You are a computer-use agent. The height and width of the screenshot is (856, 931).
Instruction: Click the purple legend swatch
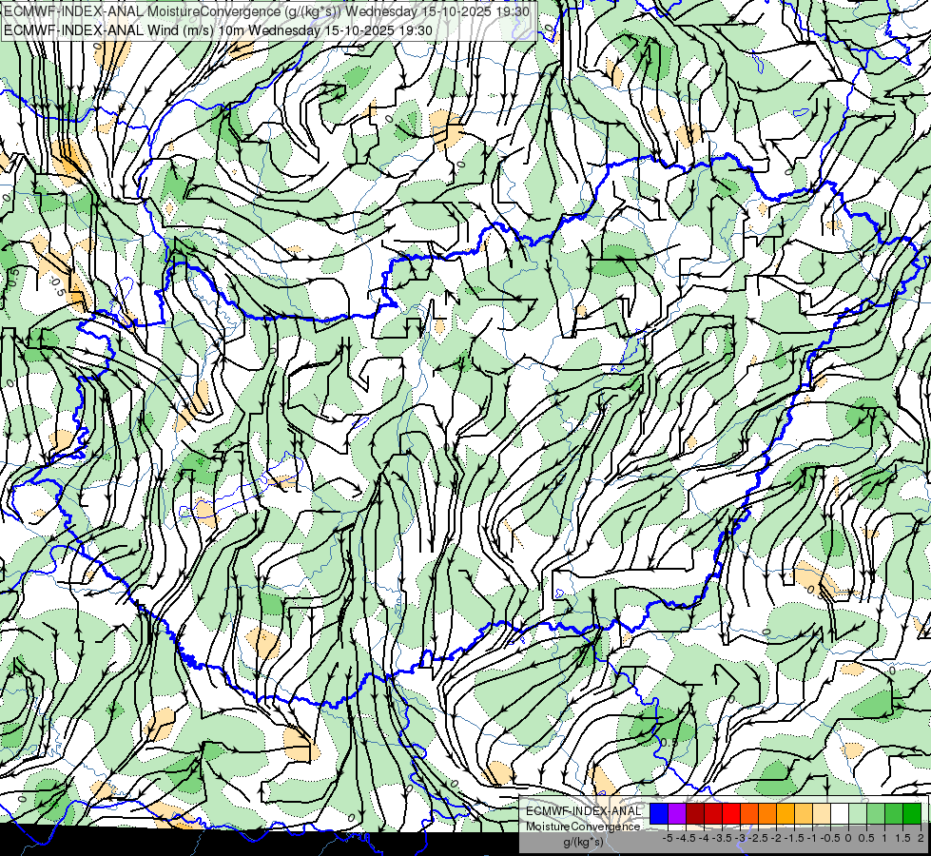pyautogui.click(x=677, y=814)
